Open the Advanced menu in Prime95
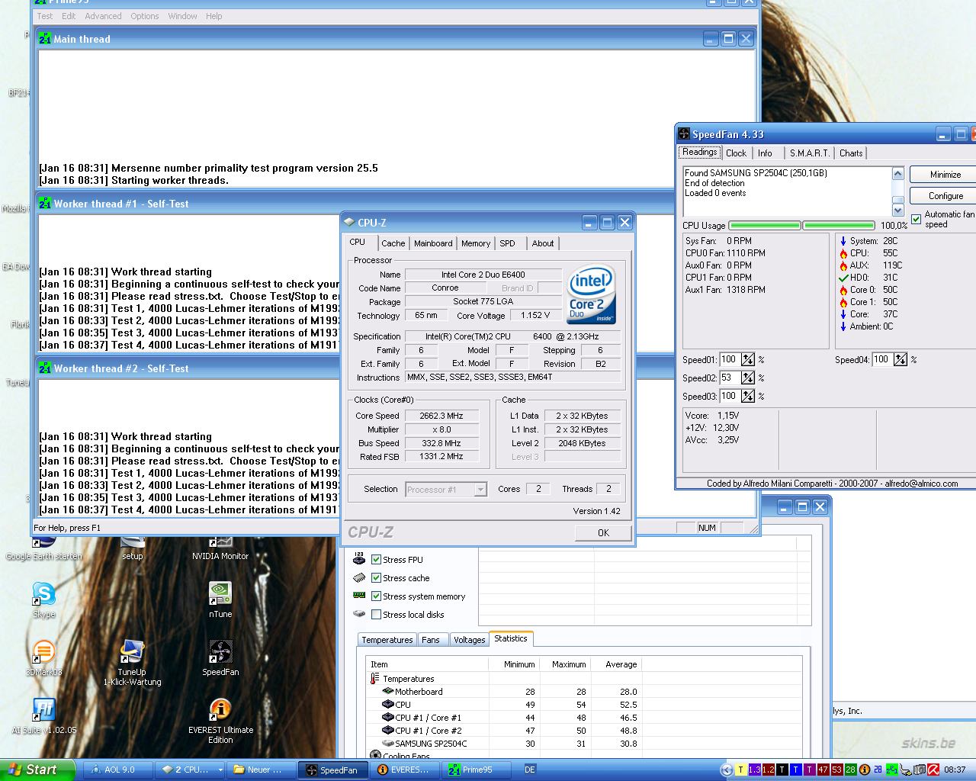The width and height of the screenshot is (976, 781). [103, 16]
